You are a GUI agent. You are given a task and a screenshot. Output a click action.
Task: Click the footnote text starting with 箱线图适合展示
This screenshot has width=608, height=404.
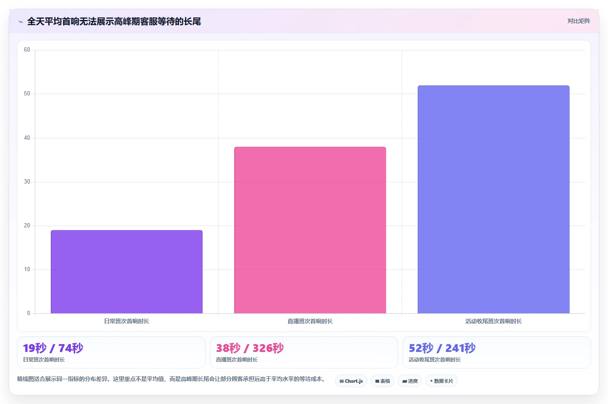point(172,379)
